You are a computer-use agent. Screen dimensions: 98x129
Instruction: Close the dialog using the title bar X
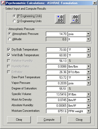coord(95,3)
